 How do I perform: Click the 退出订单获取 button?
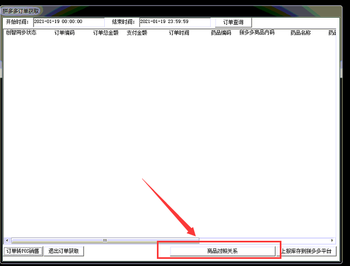tap(64, 251)
